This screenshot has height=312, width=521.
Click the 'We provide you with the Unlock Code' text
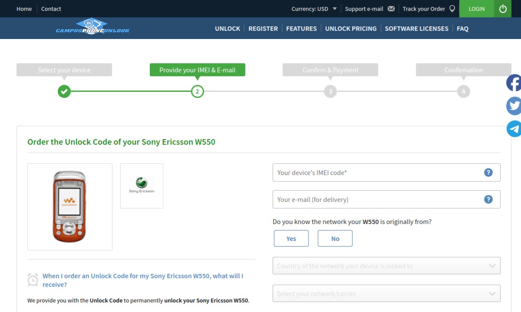[x=138, y=301]
